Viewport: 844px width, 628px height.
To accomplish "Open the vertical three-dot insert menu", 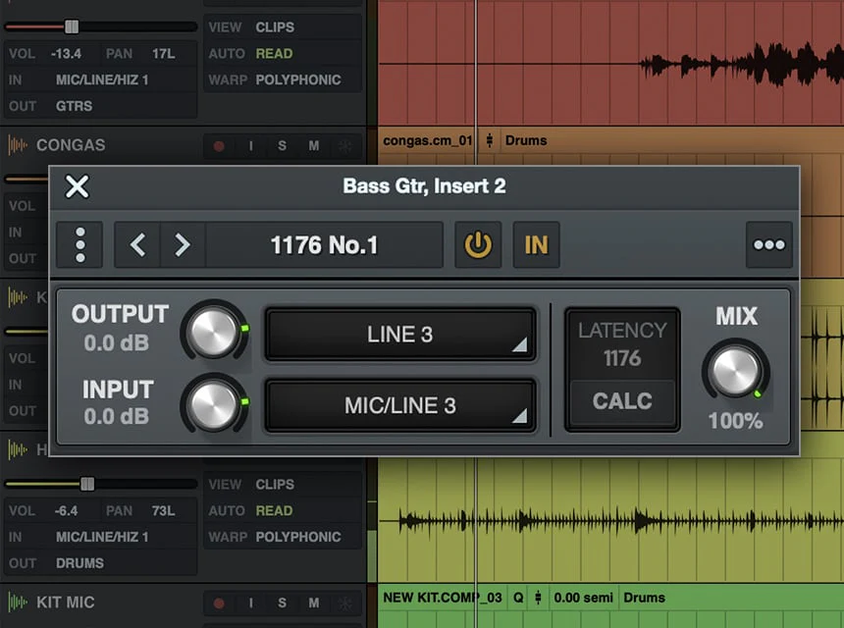I will coord(80,245).
